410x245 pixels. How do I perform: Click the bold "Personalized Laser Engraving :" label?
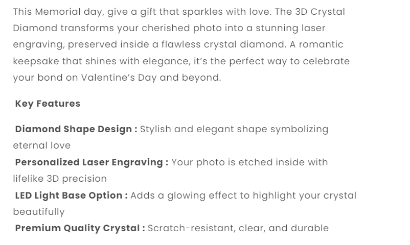[92, 162]
